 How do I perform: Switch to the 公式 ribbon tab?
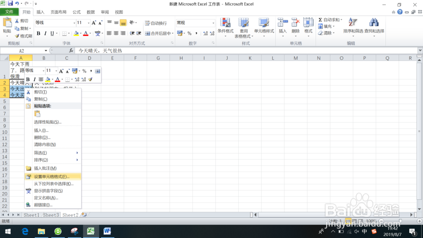(77, 12)
